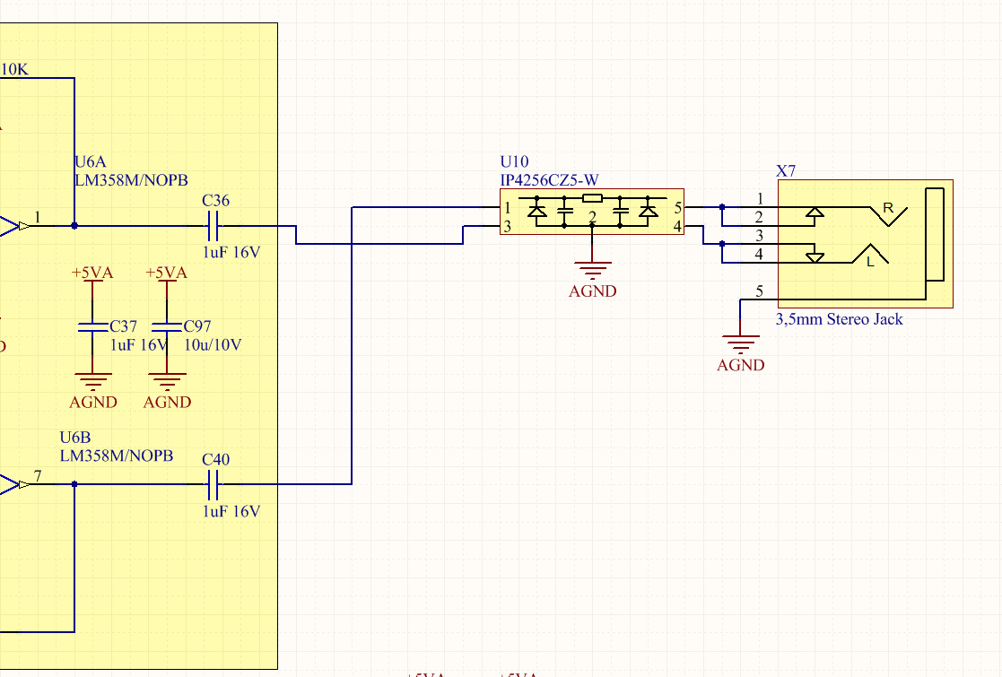The width and height of the screenshot is (1002, 677).
Task: Click designator text C40
Action: pyautogui.click(x=216, y=460)
